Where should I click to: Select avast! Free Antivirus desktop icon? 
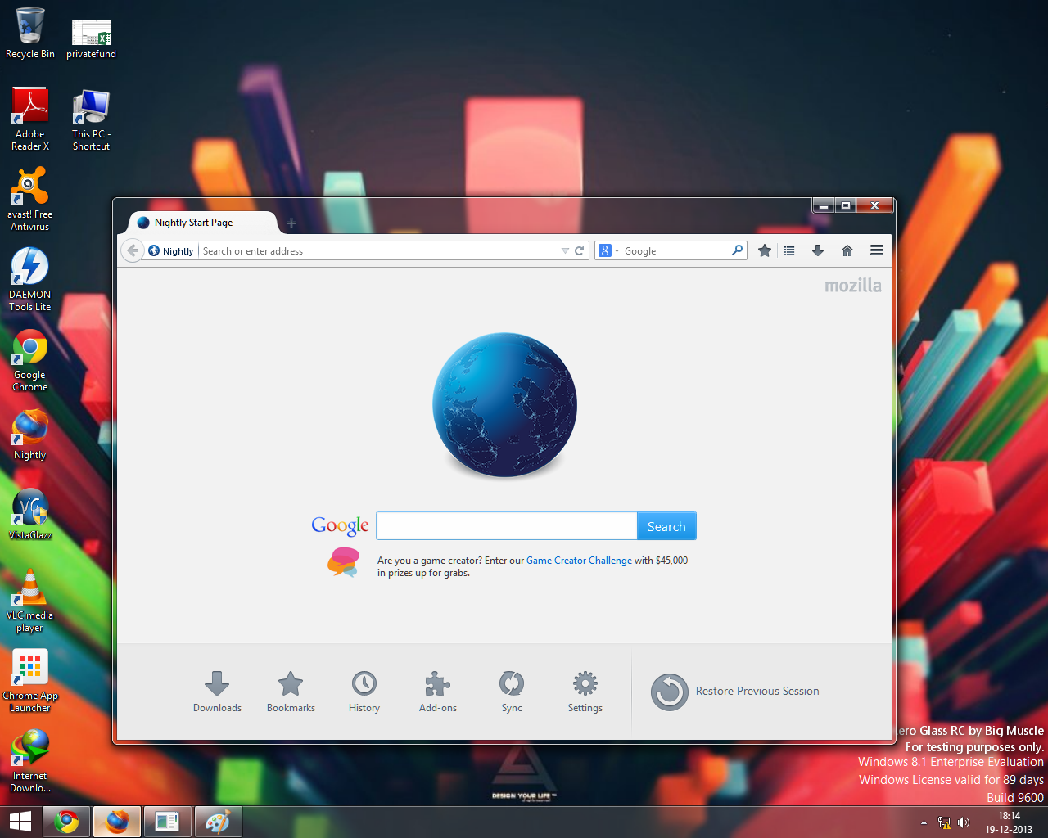(30, 200)
